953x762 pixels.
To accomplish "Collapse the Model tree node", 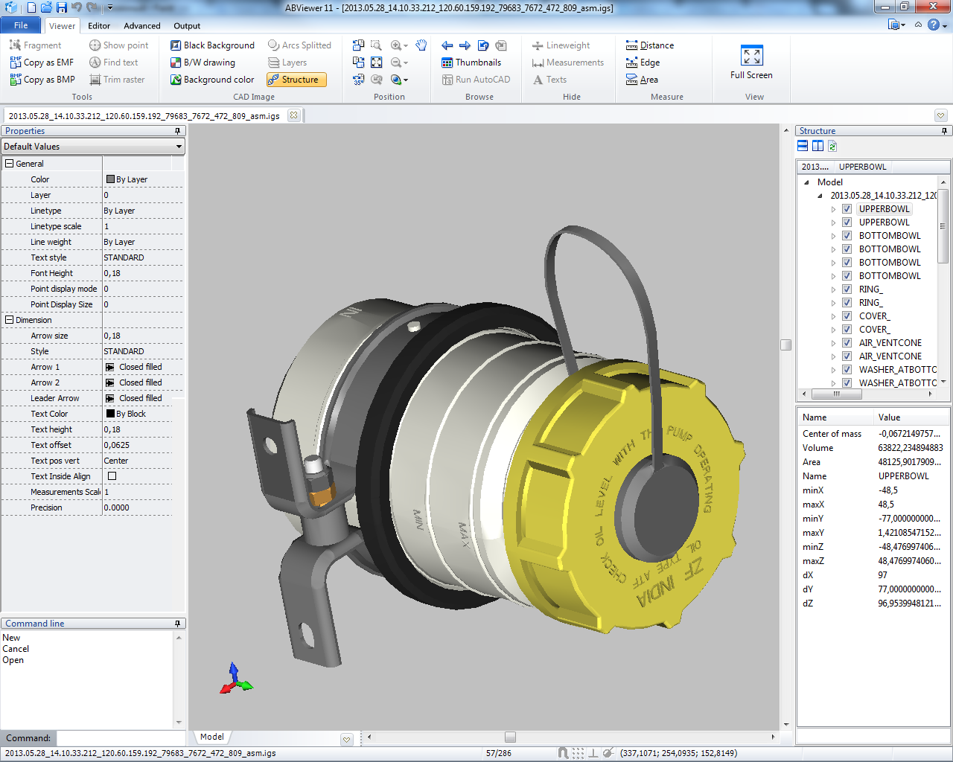I will point(808,182).
